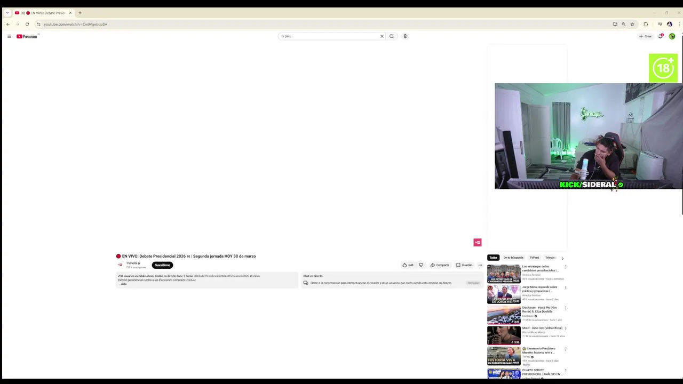Open 'Los estrategas de los candidatos' thumbnail
This screenshot has height=384, width=683.
pyautogui.click(x=504, y=274)
